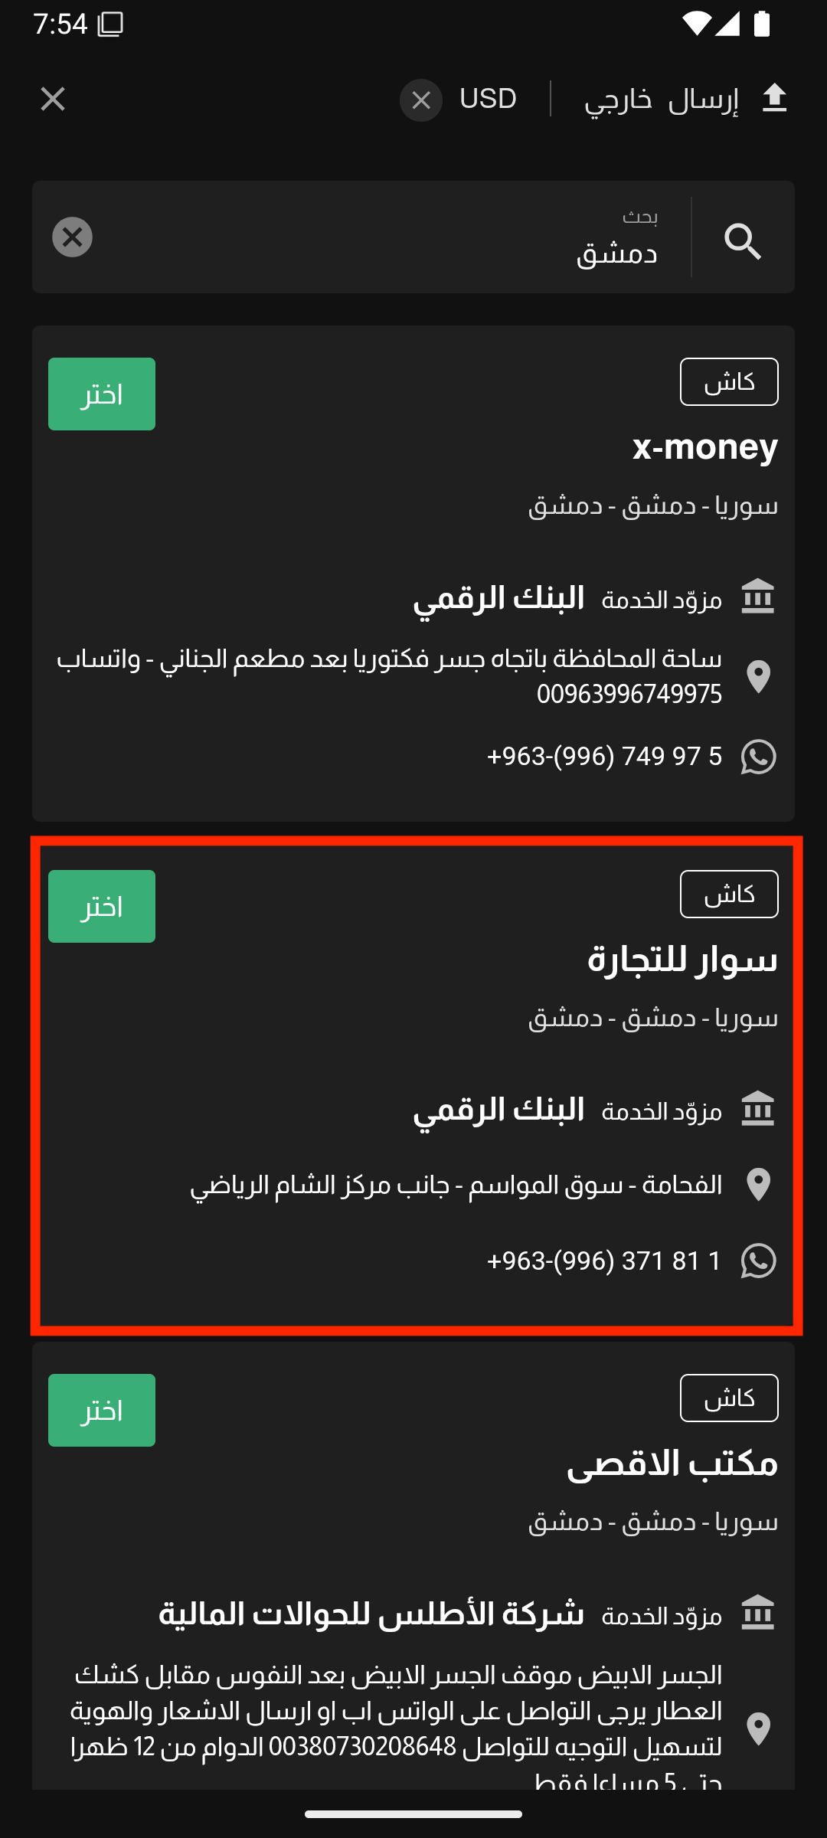827x1838 pixels.
Task: Tap bank icon in مكتب الاقصى card
Action: coord(758,1614)
